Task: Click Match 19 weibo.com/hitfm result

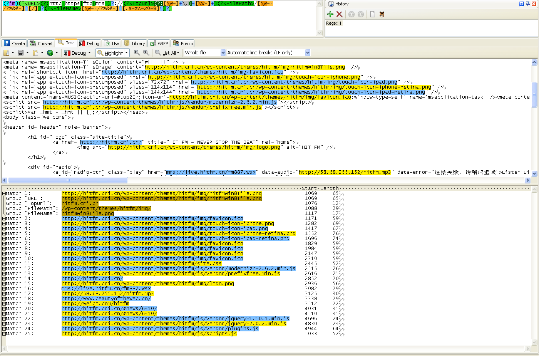Action: (95, 304)
